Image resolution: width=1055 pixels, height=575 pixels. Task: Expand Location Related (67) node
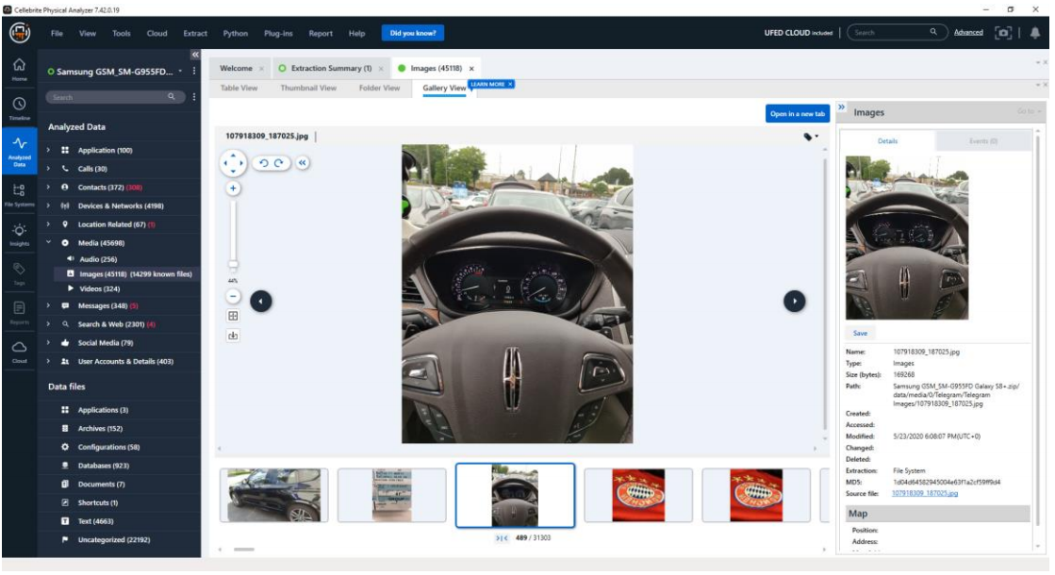(48, 224)
